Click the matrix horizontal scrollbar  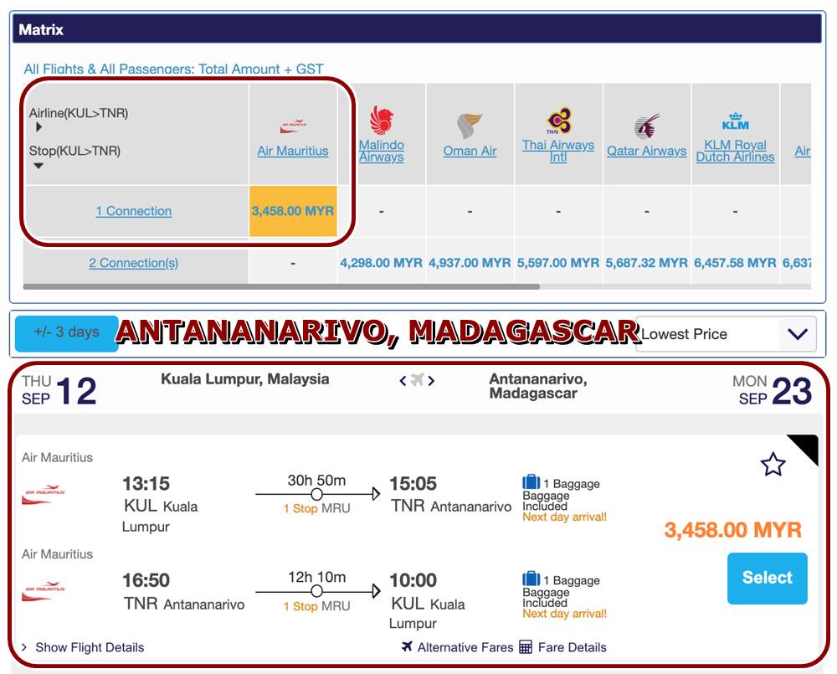[x=281, y=287]
